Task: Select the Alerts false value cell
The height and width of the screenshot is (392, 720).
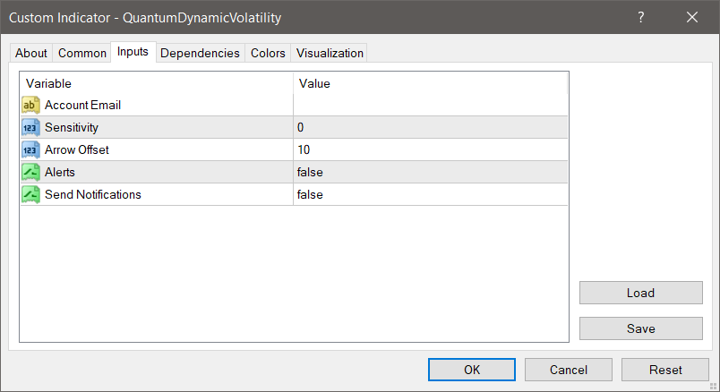Action: (x=430, y=172)
